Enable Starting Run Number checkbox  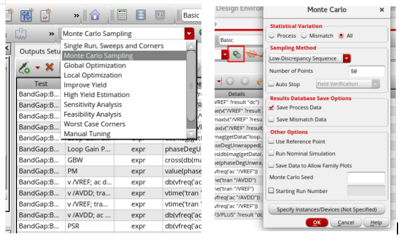271,191
